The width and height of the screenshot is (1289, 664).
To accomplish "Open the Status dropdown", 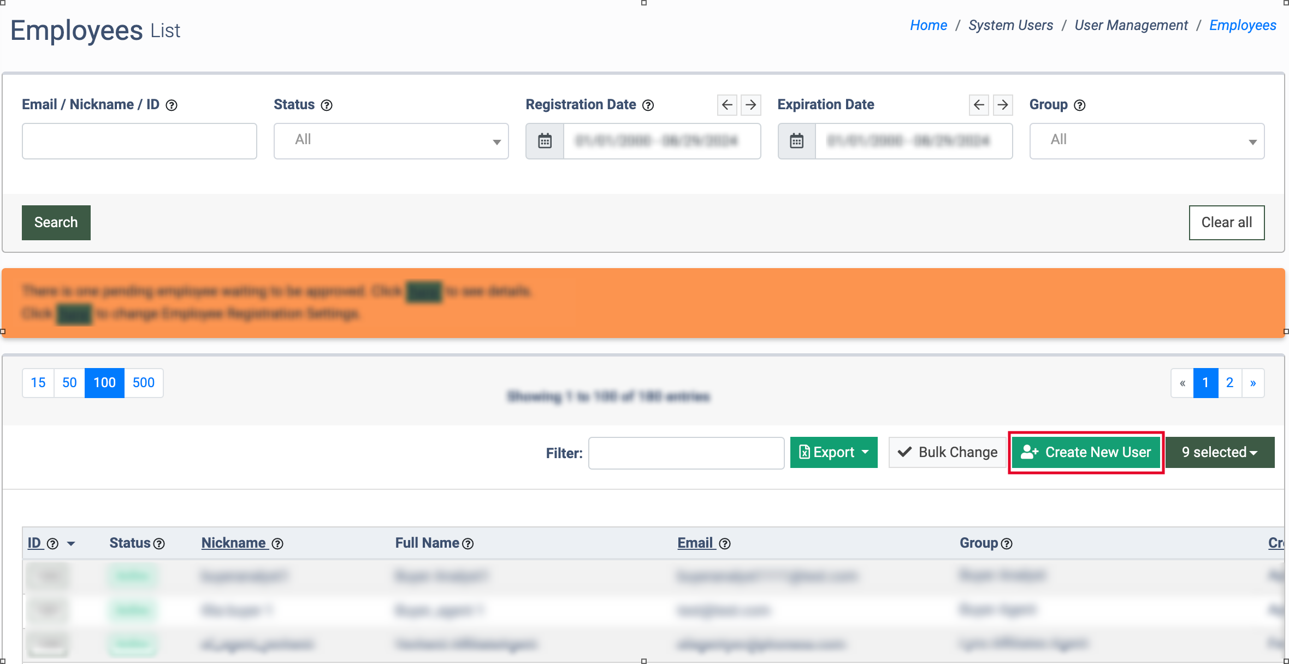I will [391, 141].
